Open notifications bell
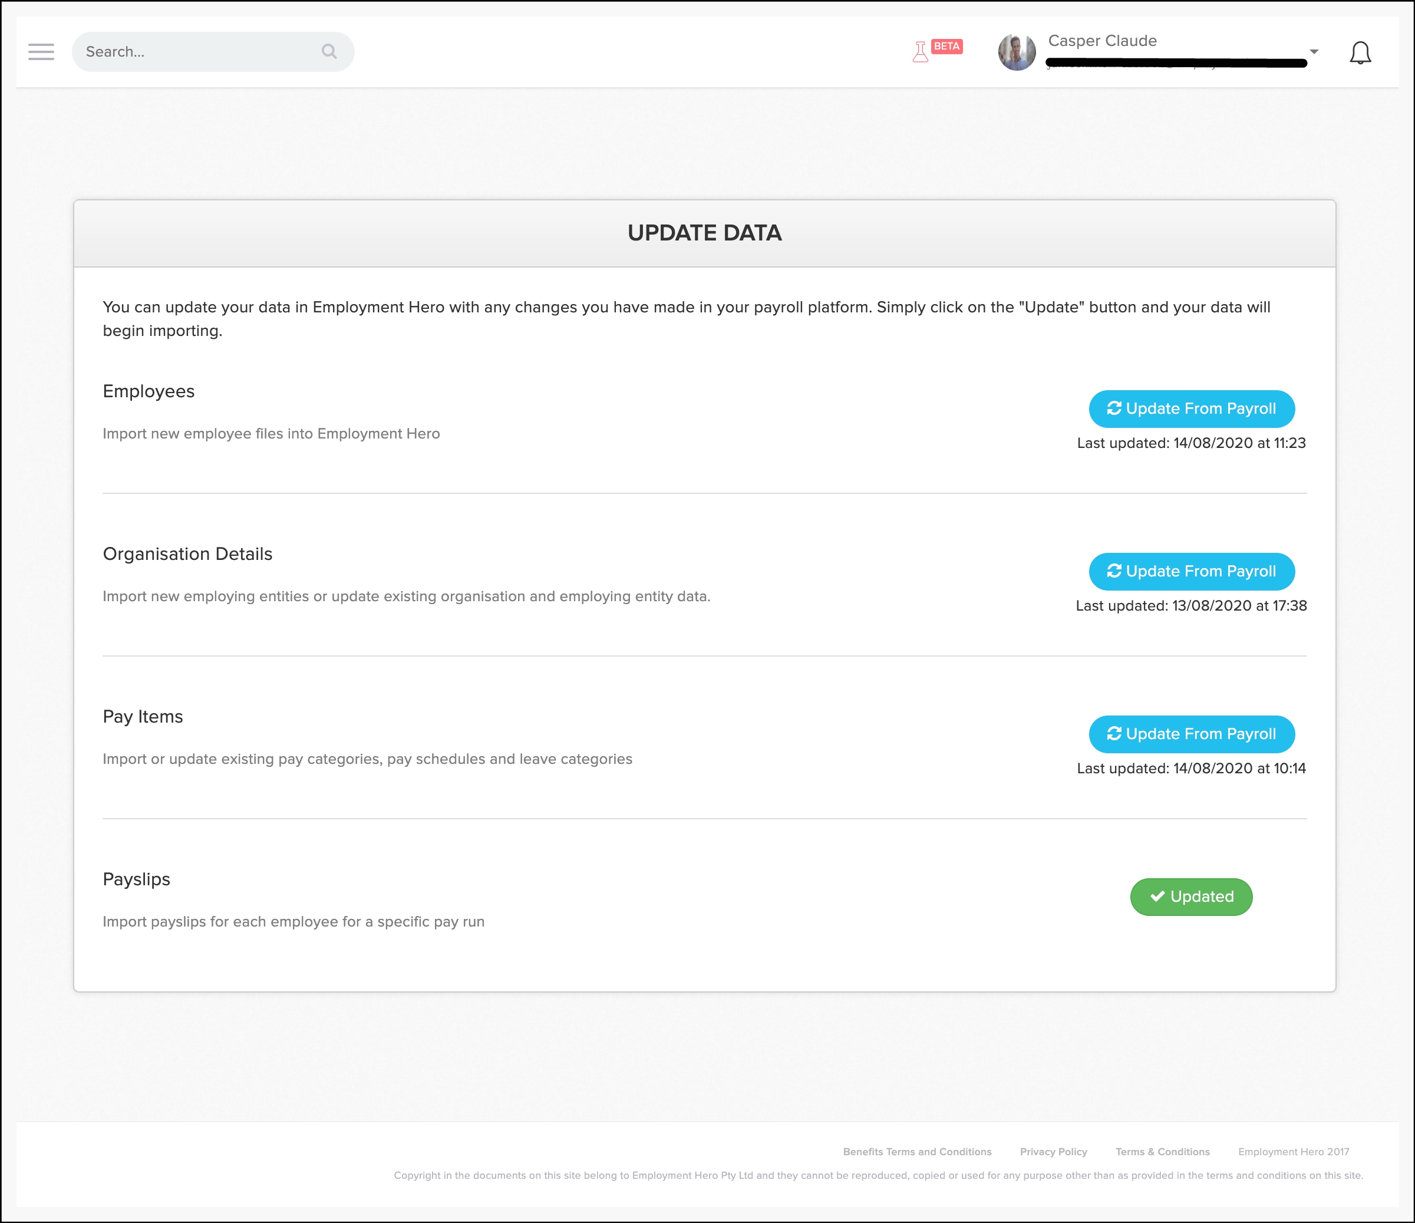 [x=1360, y=52]
